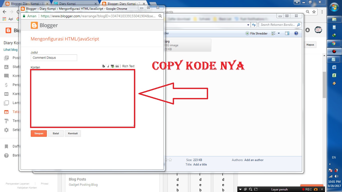342x192 pixels.
Task: Click browser back arrow in main Chrome window
Action: coord(5,12)
